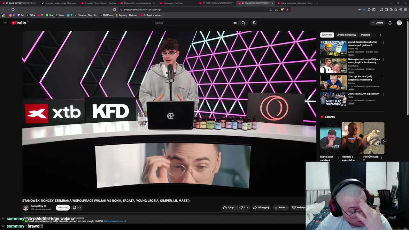Switch to 'FIT FAST-FOOD dla SPORTOWCÓW' tab

[x=216, y=3]
